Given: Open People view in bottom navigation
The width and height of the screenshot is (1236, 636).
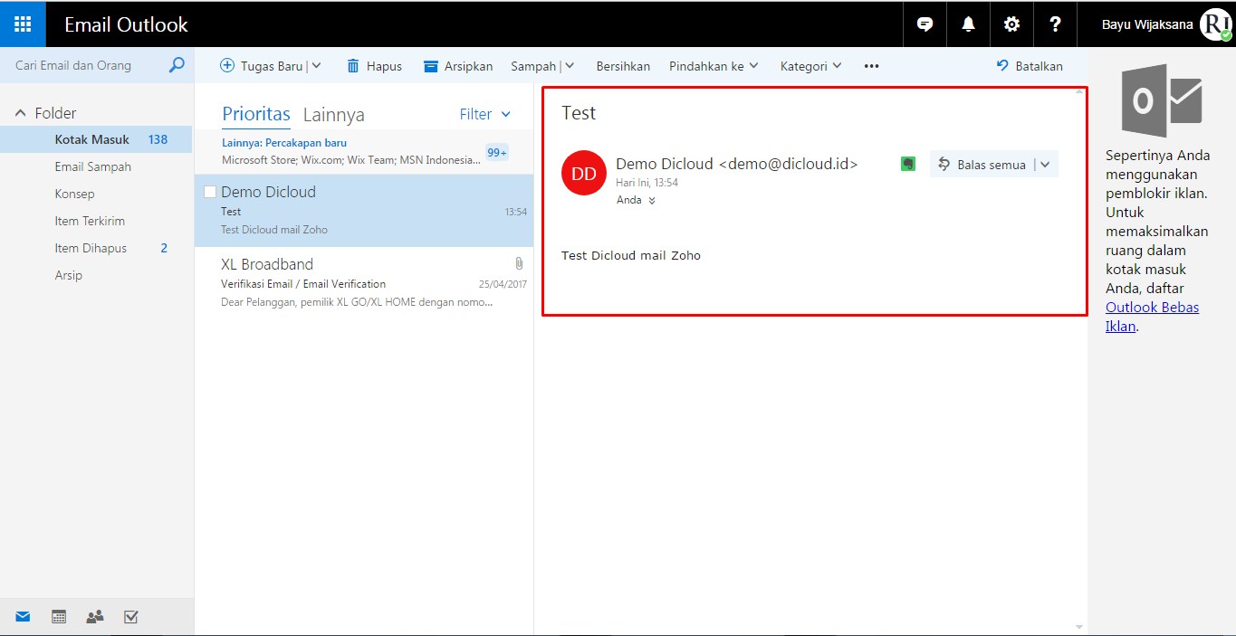Looking at the screenshot, I should [x=94, y=616].
